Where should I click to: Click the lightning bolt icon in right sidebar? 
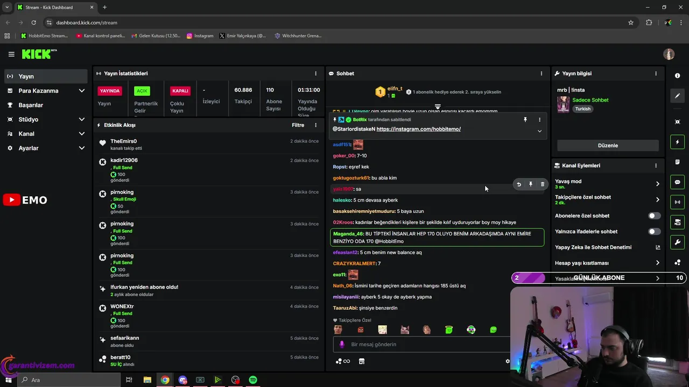point(677,142)
